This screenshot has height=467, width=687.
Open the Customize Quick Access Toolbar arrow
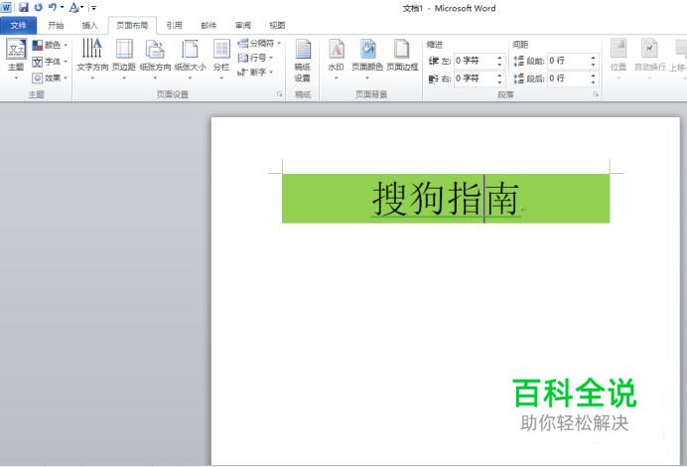tap(93, 8)
